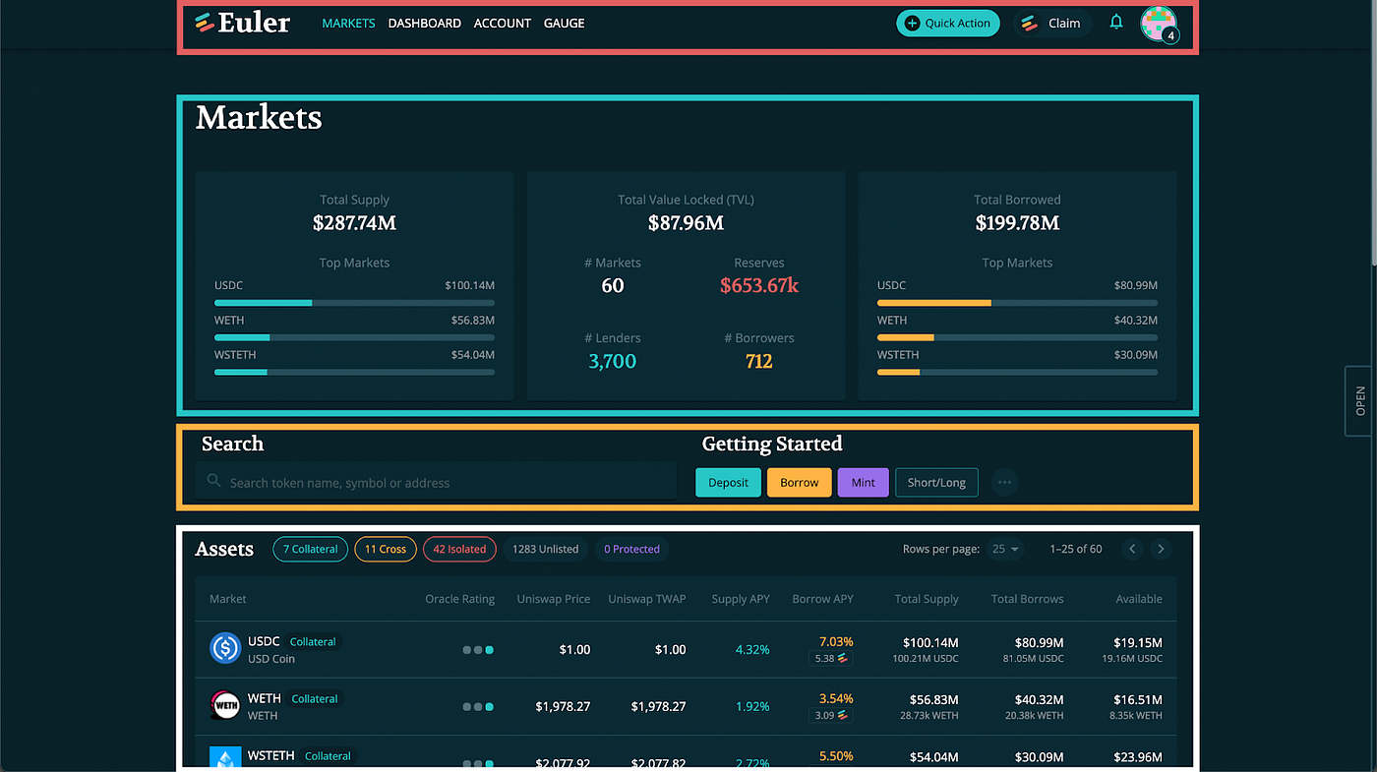Image resolution: width=1377 pixels, height=772 pixels.
Task: Click USDC available $19.15M cell
Action: [x=1138, y=642]
